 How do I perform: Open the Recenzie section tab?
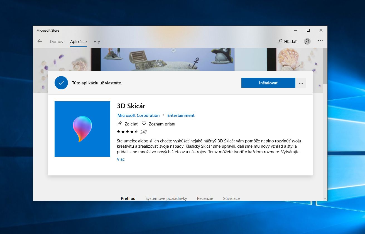pos(205,198)
